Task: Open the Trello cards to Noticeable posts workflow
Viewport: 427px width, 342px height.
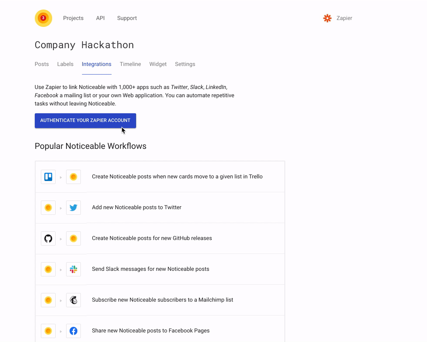Action: point(160,177)
